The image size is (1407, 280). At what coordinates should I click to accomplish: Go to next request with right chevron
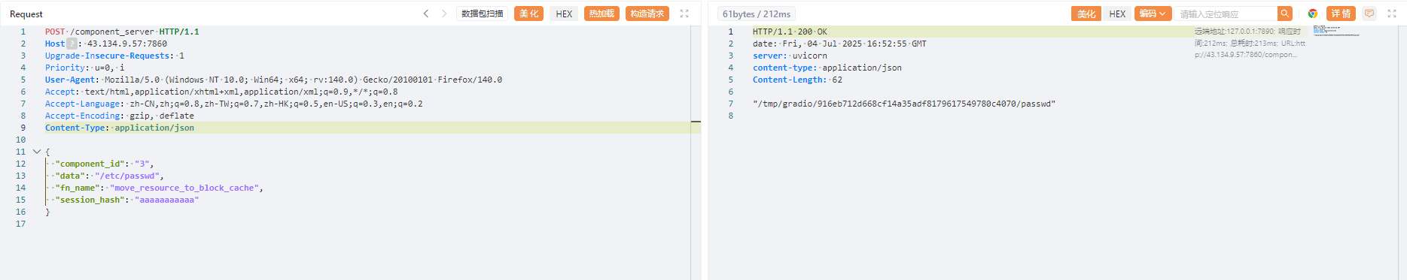point(444,14)
